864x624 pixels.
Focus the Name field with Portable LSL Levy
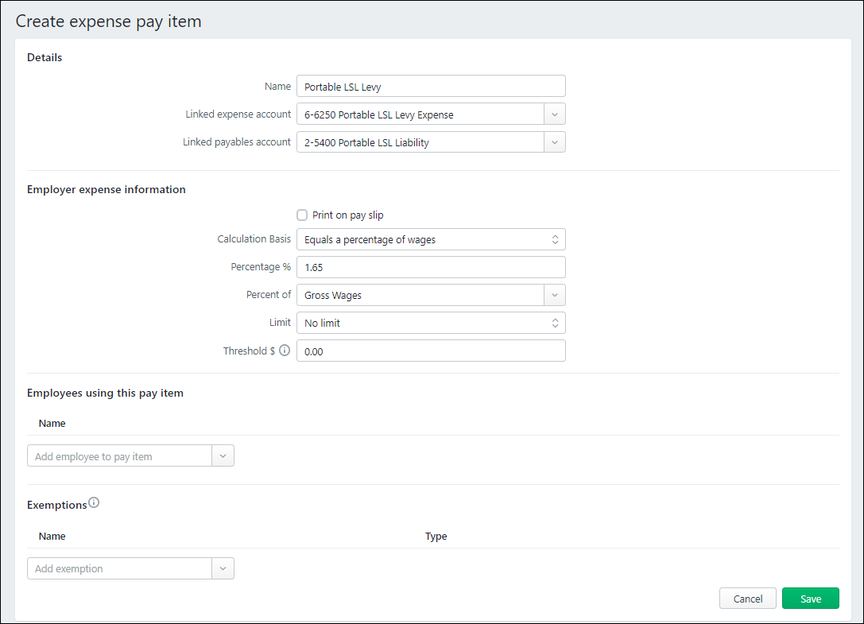tap(431, 87)
